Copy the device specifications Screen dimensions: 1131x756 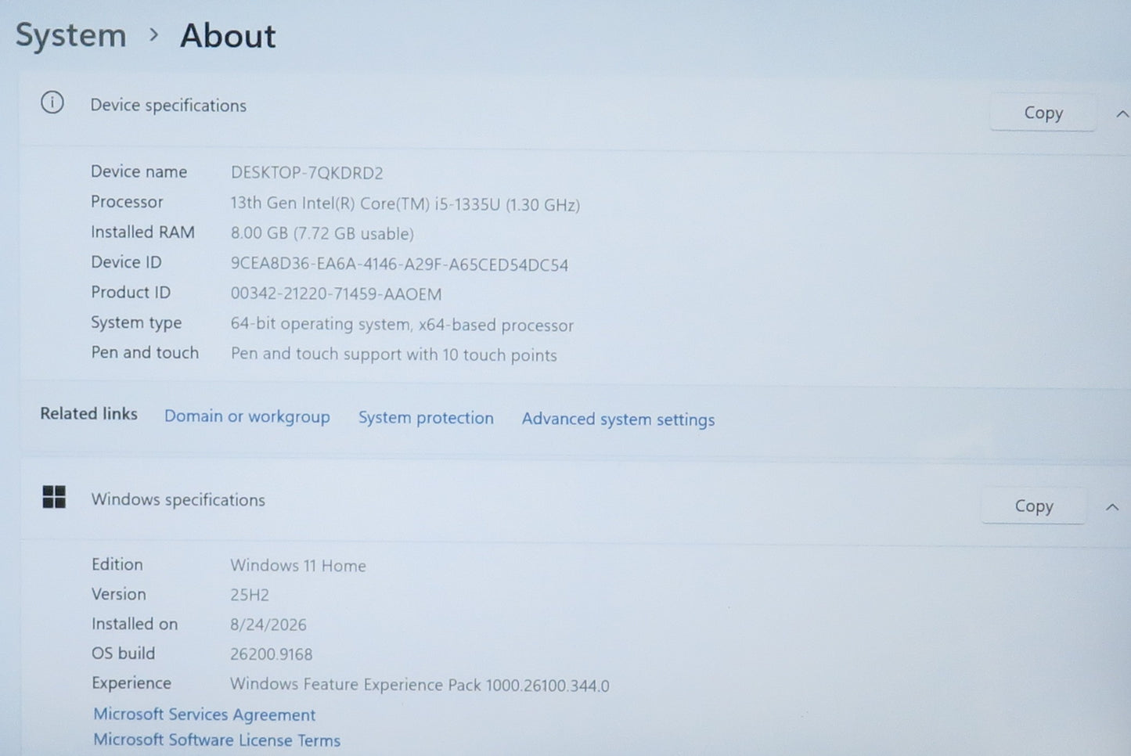pos(1043,113)
